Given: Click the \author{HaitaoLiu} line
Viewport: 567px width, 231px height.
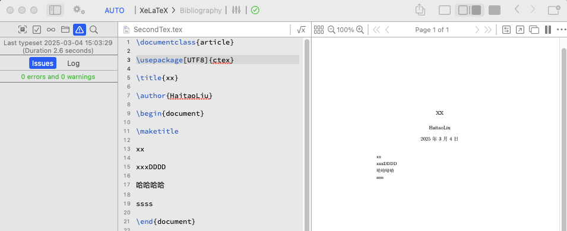Looking at the screenshot, I should (175, 96).
